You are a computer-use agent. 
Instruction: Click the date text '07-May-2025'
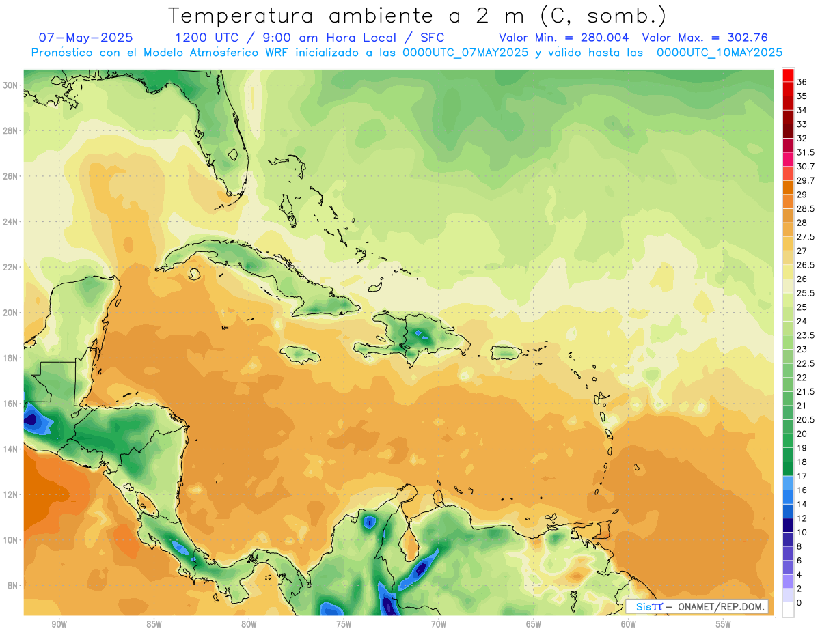(x=86, y=38)
